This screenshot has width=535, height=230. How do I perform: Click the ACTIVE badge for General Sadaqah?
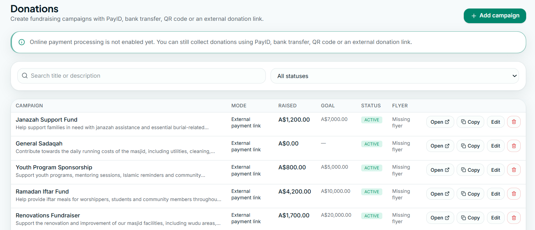click(x=372, y=144)
